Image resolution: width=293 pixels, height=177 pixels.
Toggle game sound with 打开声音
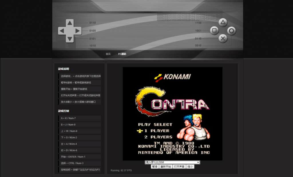179,166
